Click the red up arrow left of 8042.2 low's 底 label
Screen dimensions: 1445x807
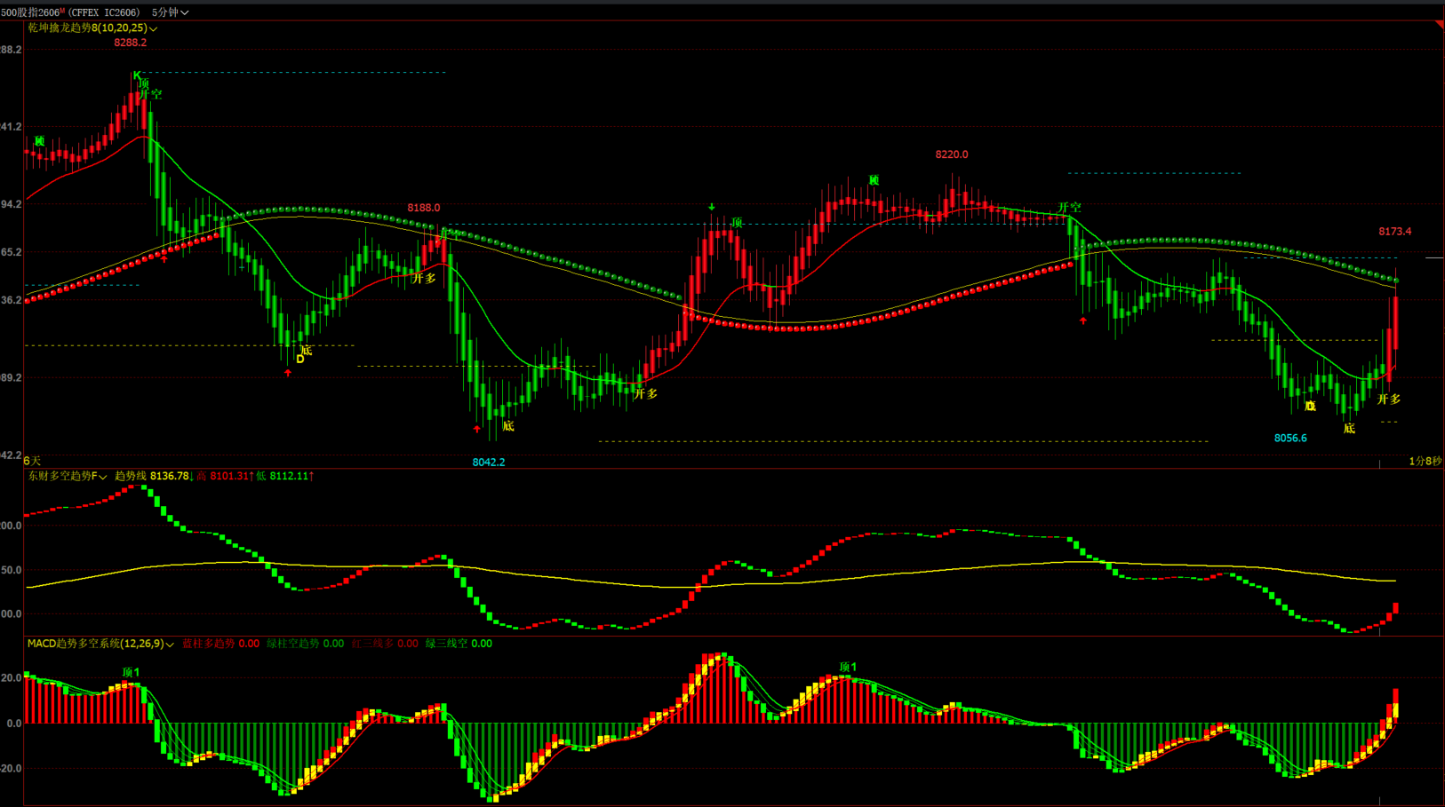coord(477,429)
